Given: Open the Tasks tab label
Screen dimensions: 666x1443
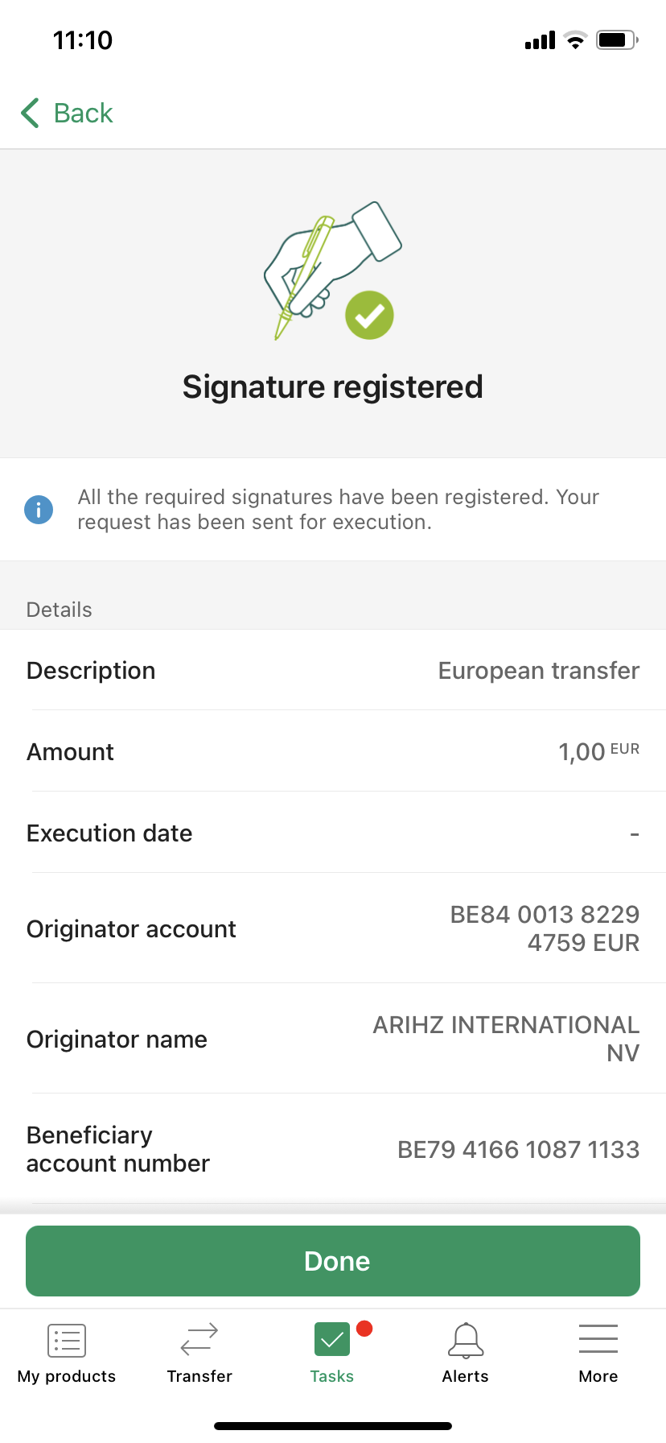Looking at the screenshot, I should (x=332, y=1376).
